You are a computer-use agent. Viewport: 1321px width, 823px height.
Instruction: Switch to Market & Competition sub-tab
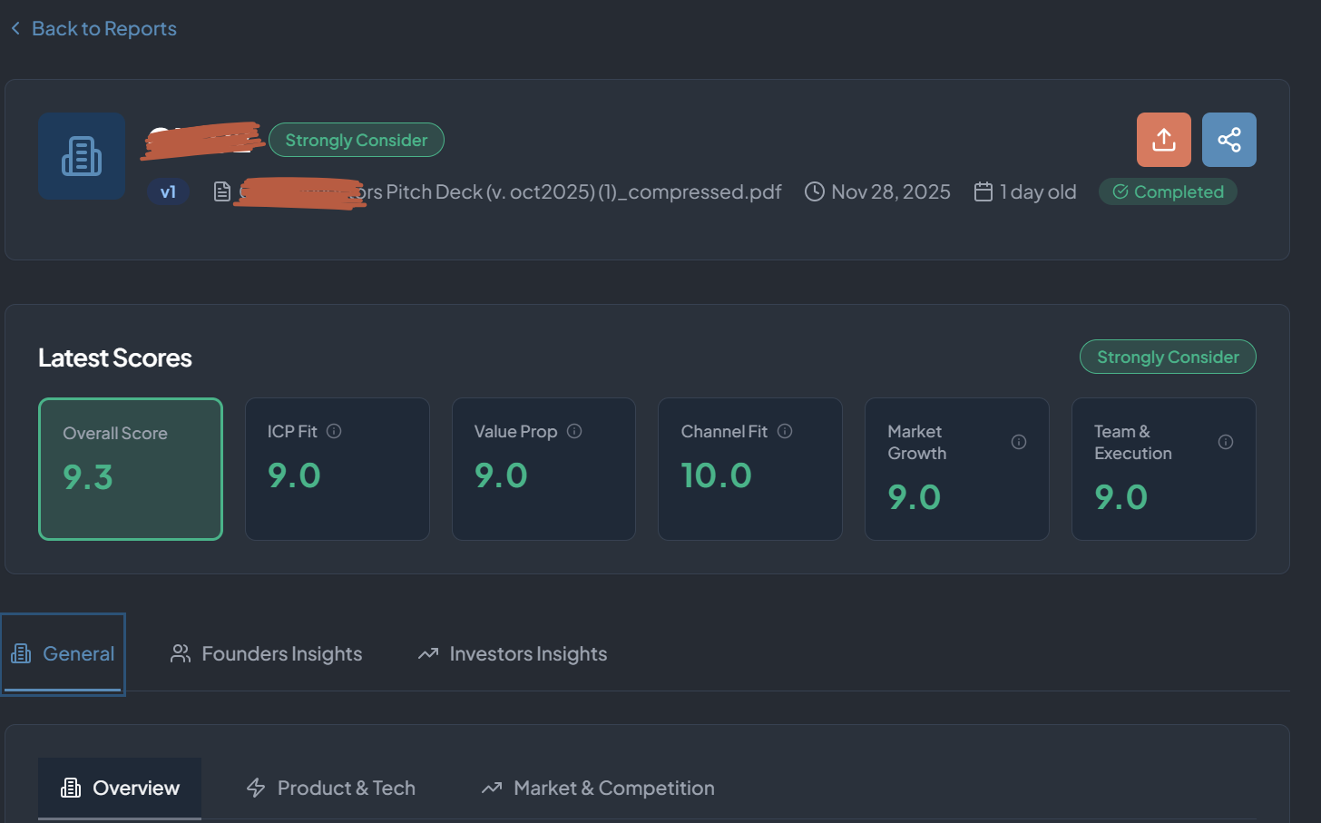coord(599,788)
